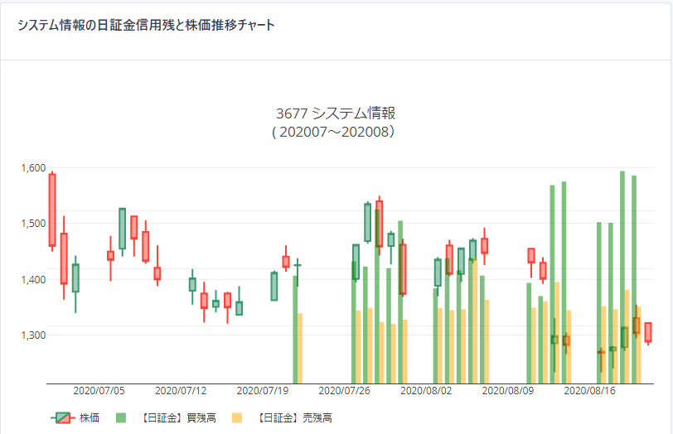Image resolution: width=673 pixels, height=434 pixels.
Task: Click the 2020/07/26 x-axis date
Action: pos(344,390)
